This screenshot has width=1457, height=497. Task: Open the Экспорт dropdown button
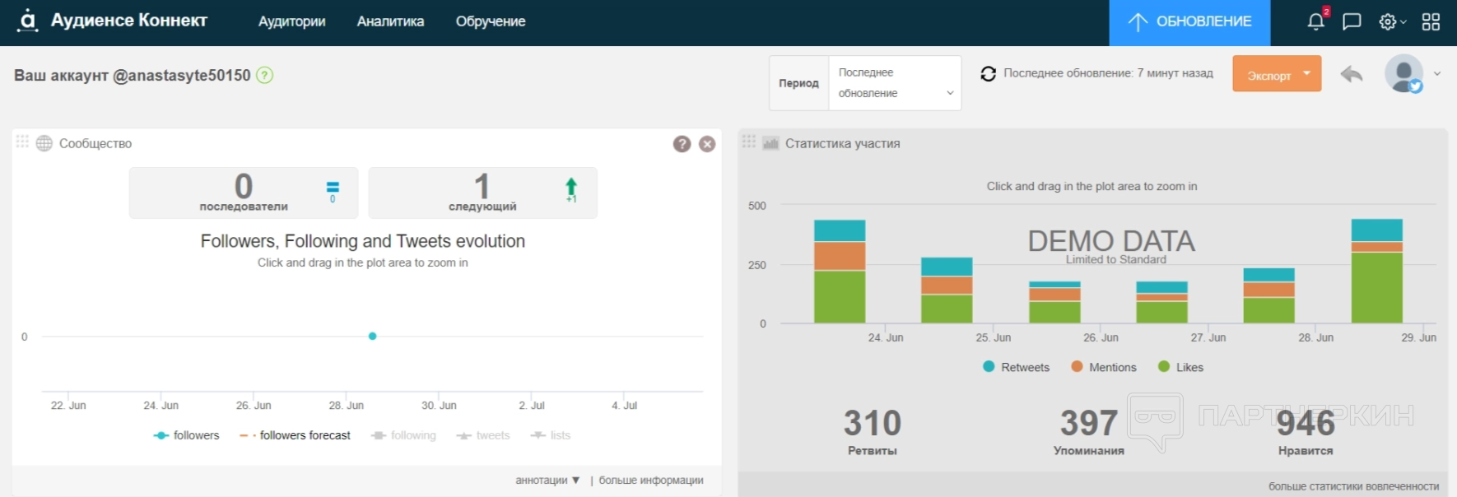coord(1276,74)
